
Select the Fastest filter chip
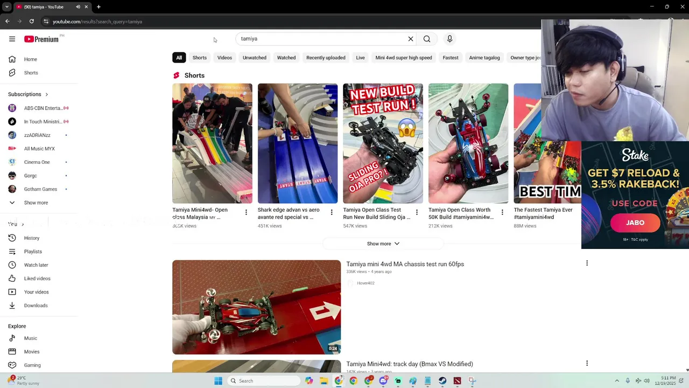point(451,58)
